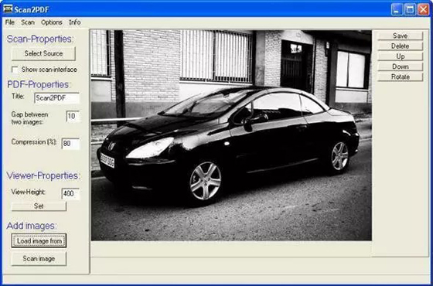This screenshot has width=433, height=286.
Task: Move the image Up
Action: (x=401, y=56)
